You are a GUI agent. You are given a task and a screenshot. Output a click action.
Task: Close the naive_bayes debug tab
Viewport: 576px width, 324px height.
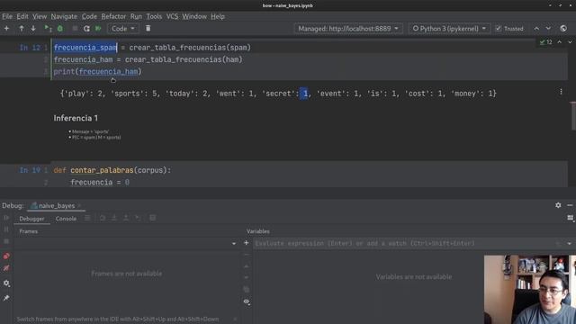[x=79, y=206]
